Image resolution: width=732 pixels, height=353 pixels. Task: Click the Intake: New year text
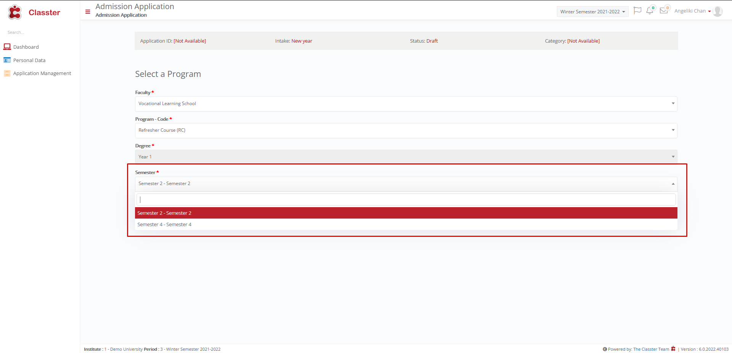(293, 41)
